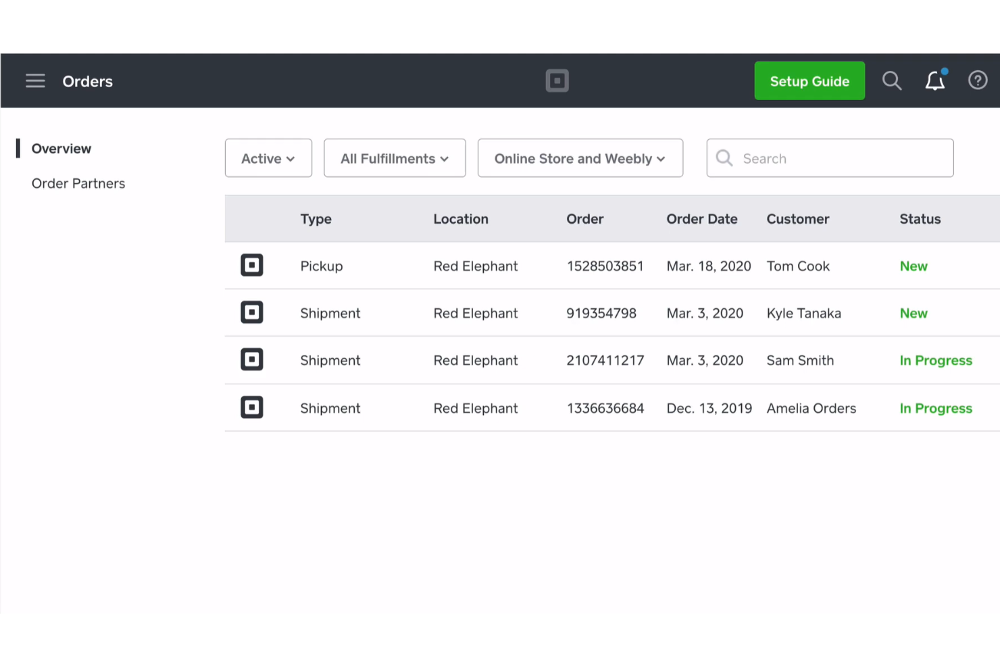Open the hamburger navigation menu
Viewport: 1000px width, 667px height.
coord(35,80)
